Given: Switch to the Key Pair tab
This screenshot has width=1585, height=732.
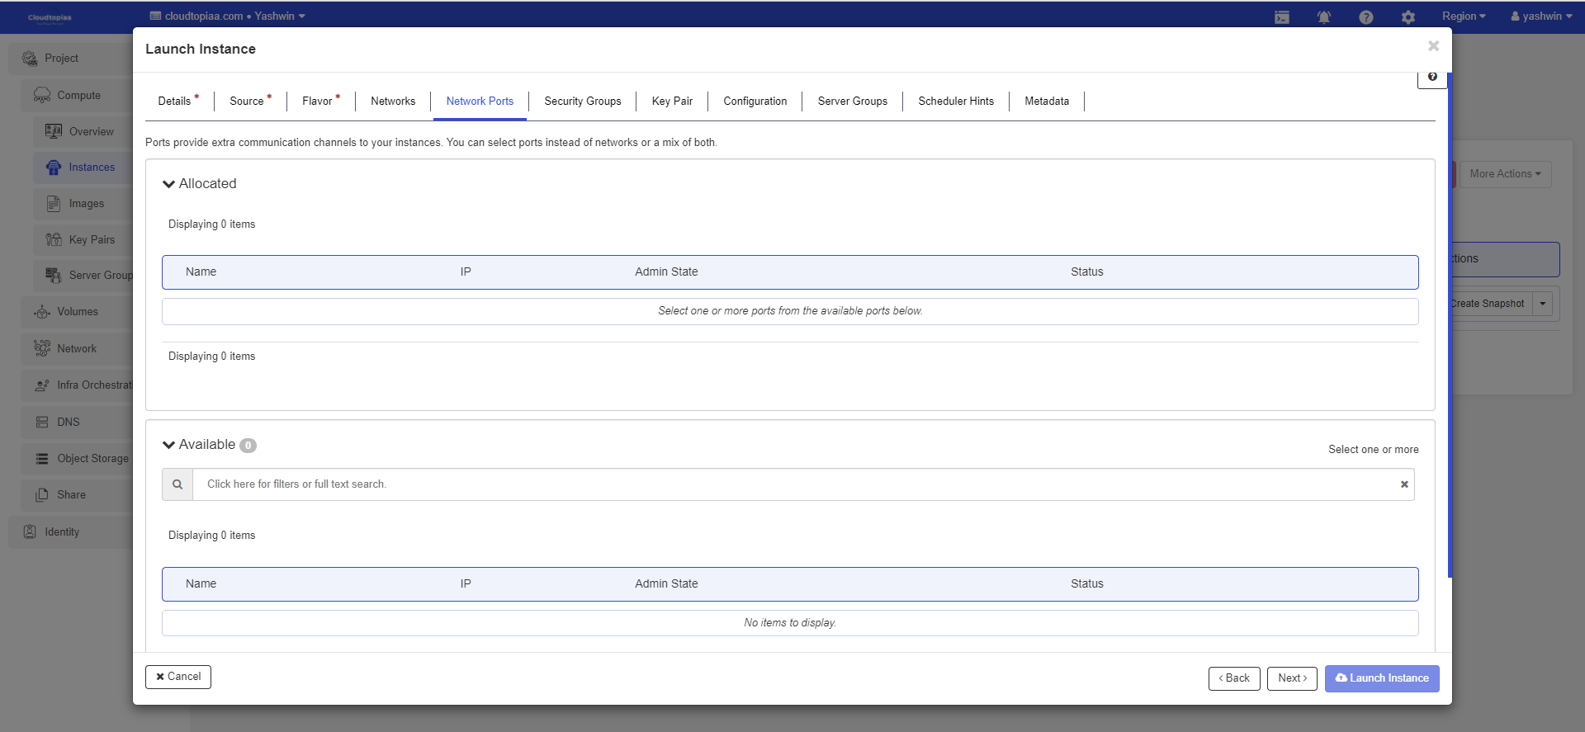Looking at the screenshot, I should [x=672, y=102].
